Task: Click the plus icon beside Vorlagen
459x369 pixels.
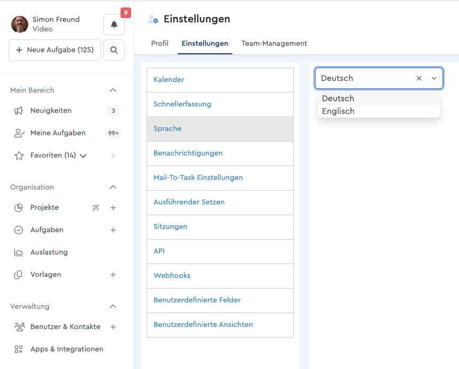Action: (x=113, y=275)
